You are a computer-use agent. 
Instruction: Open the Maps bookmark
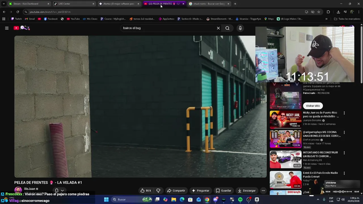pos(269,19)
